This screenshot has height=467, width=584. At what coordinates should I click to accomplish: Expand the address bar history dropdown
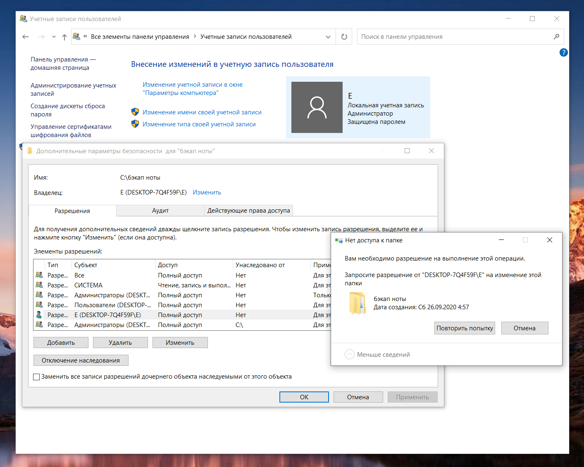point(328,37)
